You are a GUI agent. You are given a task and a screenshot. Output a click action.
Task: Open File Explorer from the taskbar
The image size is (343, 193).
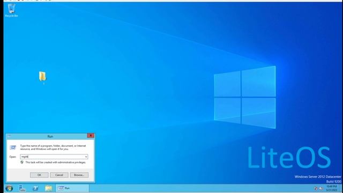(x=49, y=188)
